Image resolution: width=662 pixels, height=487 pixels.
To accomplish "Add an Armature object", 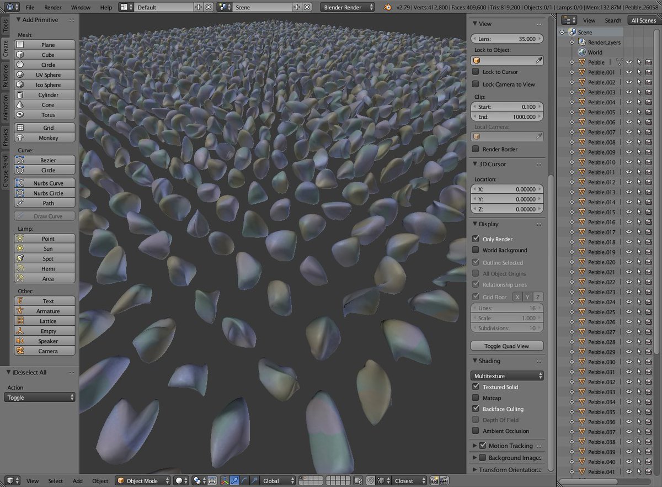I will click(x=45, y=311).
